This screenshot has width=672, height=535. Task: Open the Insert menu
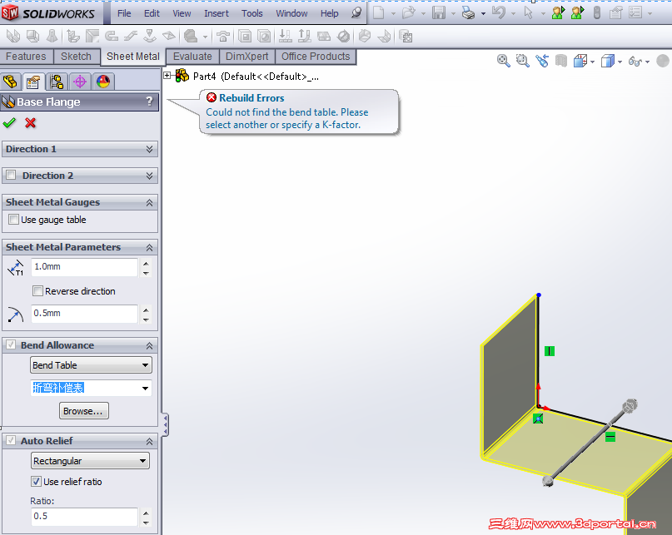(217, 13)
